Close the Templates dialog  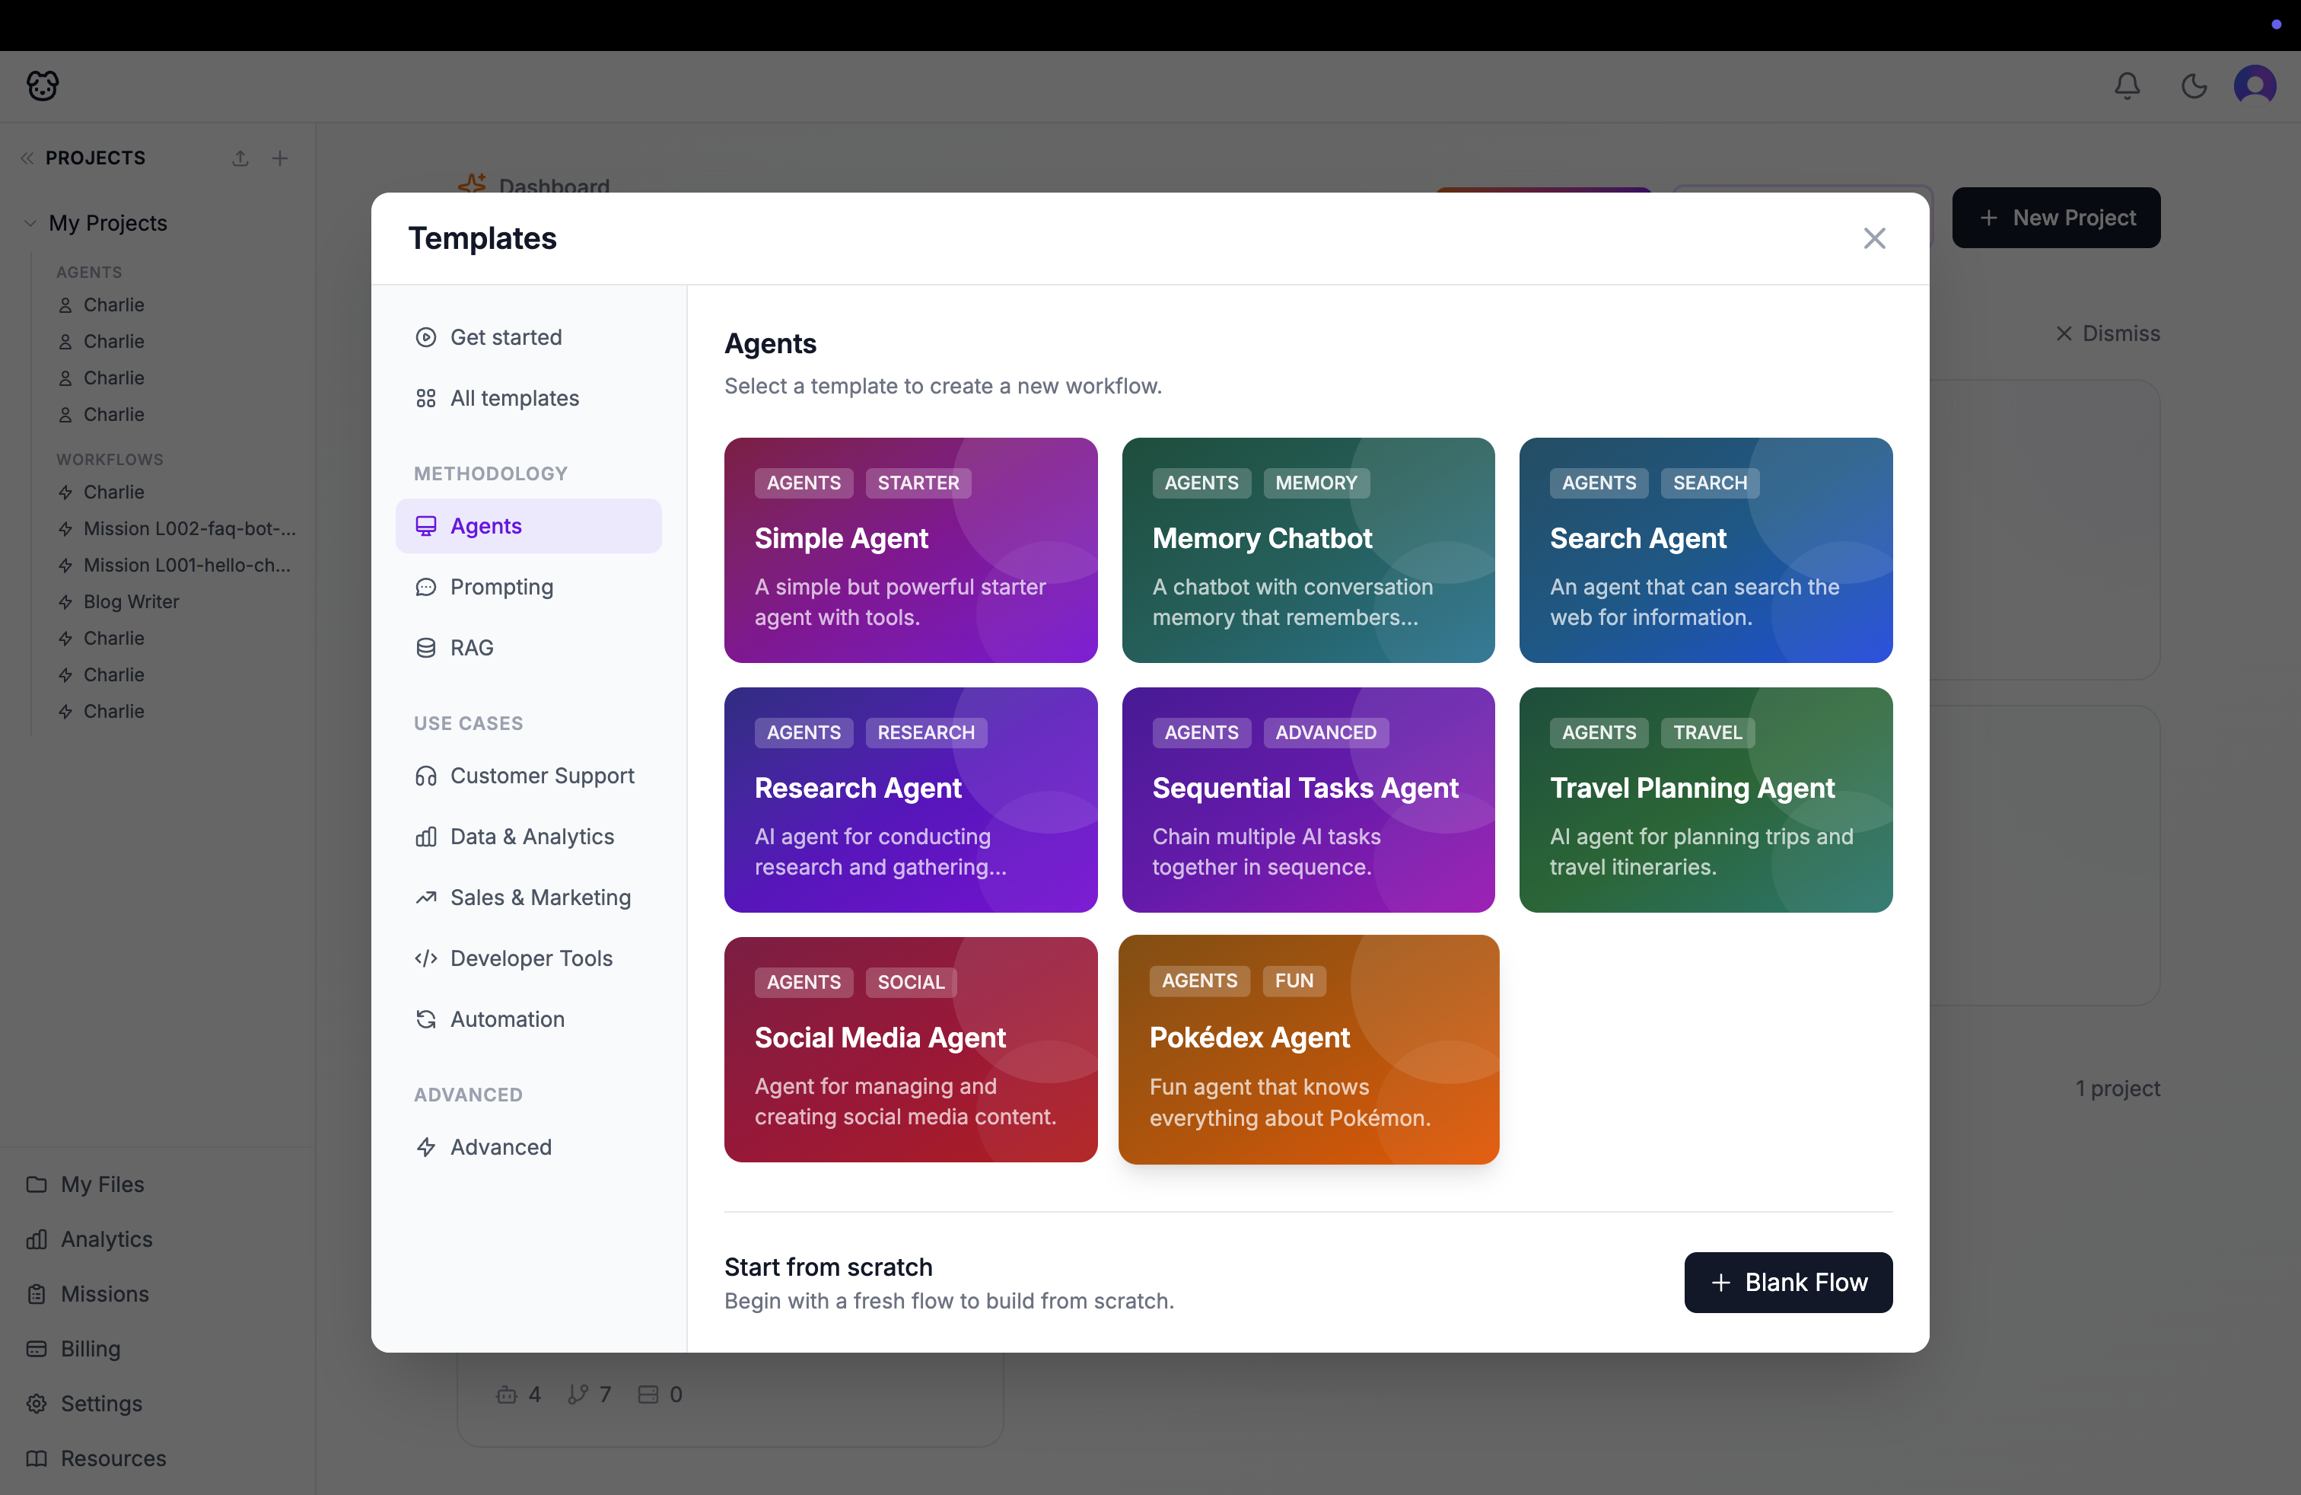1873,238
